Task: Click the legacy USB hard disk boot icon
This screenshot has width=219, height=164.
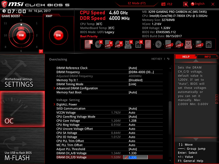Action: point(168,44)
